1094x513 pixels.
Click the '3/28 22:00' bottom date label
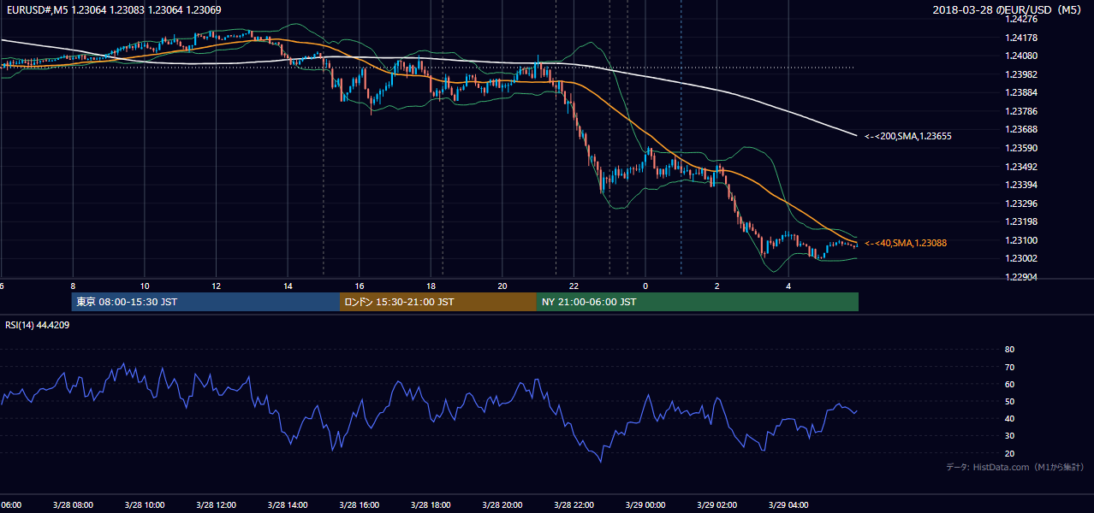[574, 504]
